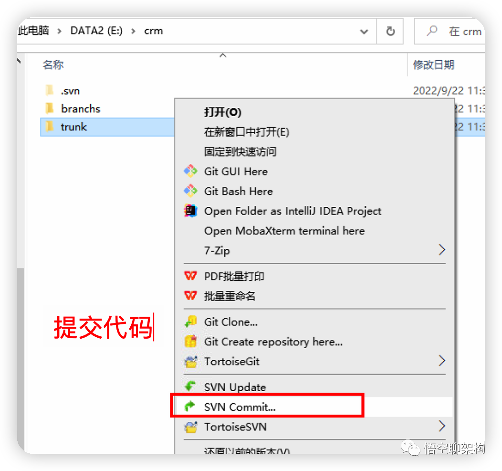The width and height of the screenshot is (502, 471).
Task: Choose 固定到快速访问 menu entry
Action: click(x=240, y=151)
